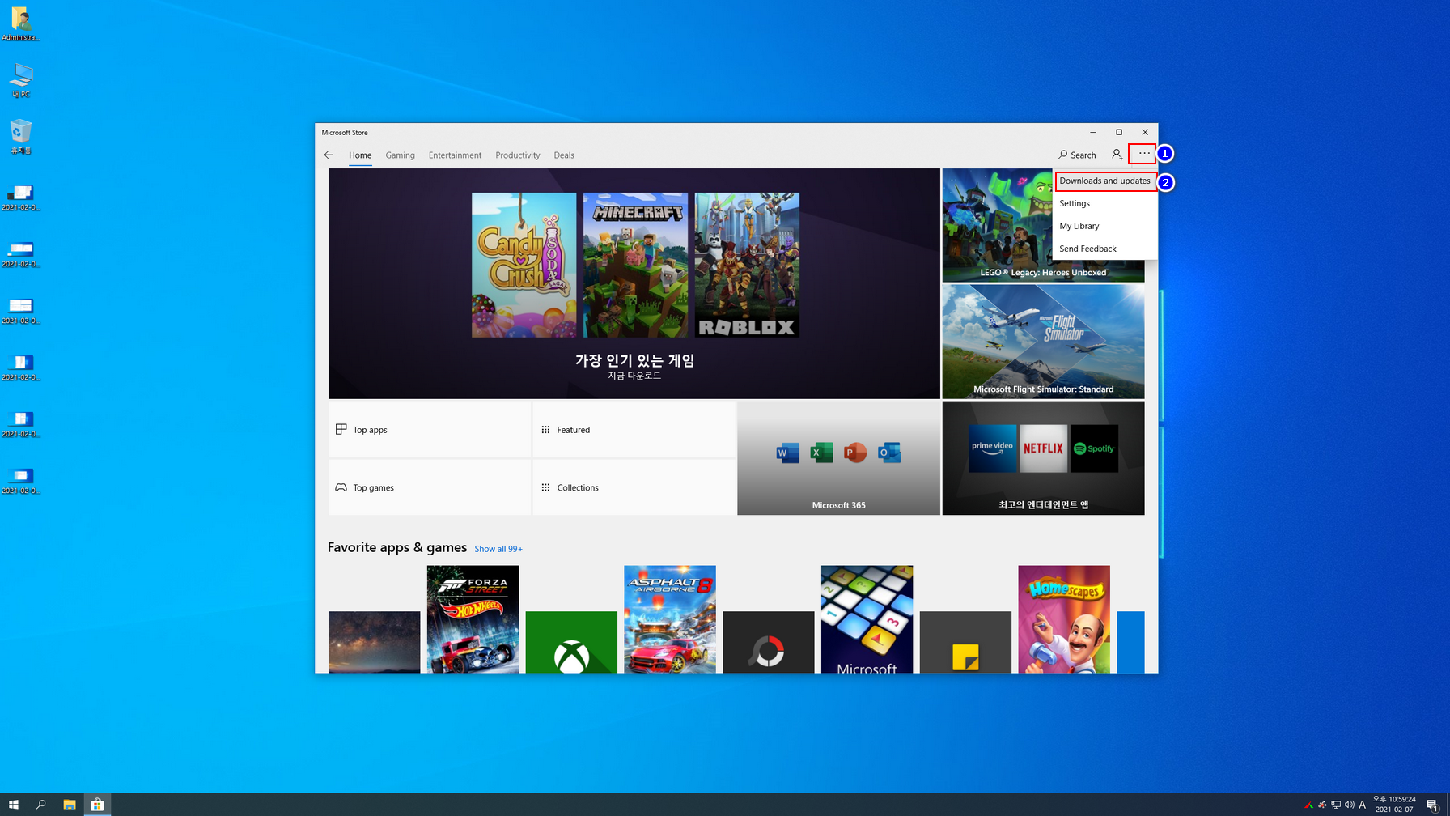Open the Microsoft Sudoku tile

tap(867, 619)
